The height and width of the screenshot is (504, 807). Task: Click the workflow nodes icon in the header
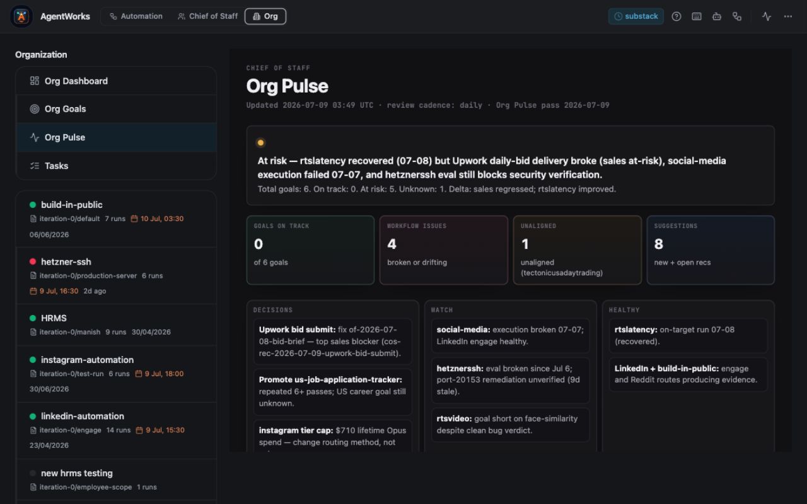[x=737, y=16]
